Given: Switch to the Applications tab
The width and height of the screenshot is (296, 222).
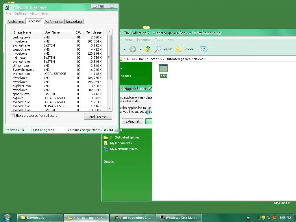Looking at the screenshot, I should point(16,22).
